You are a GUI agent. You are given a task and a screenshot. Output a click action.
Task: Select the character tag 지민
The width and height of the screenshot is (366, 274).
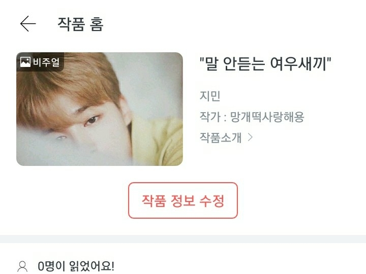[x=210, y=96]
